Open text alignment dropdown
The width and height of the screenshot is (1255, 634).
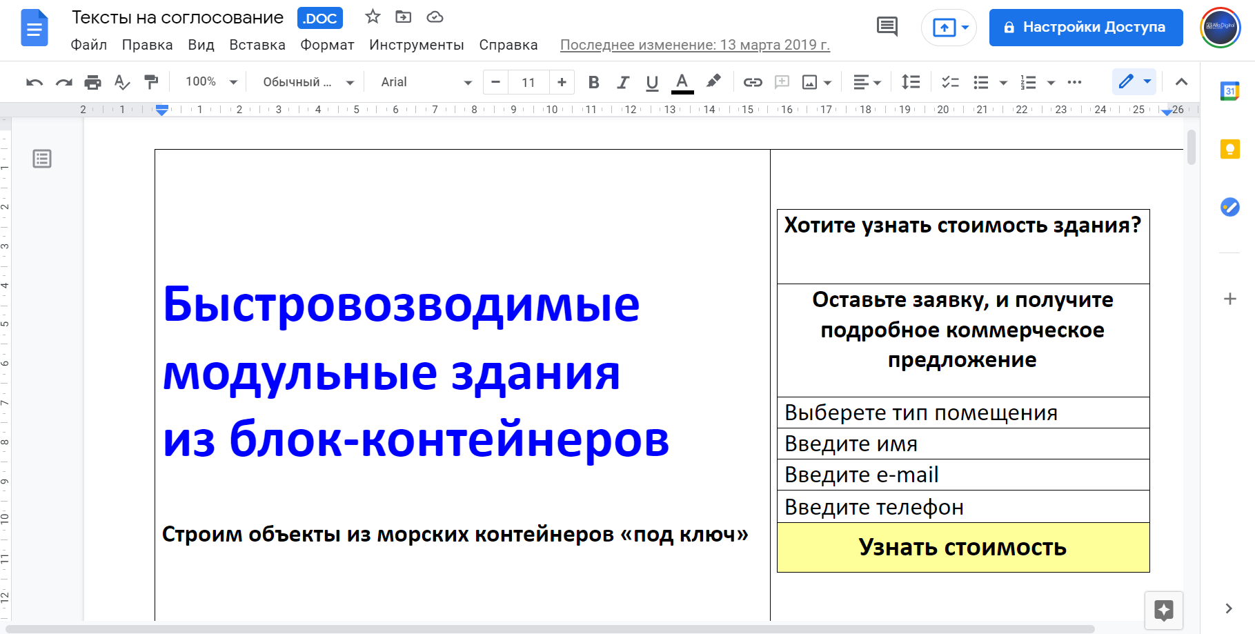(867, 83)
